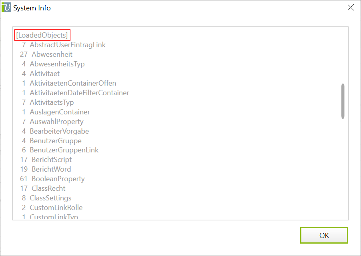
Task: Click on AbwesenheitsTyp in the list
Action: click(57, 64)
